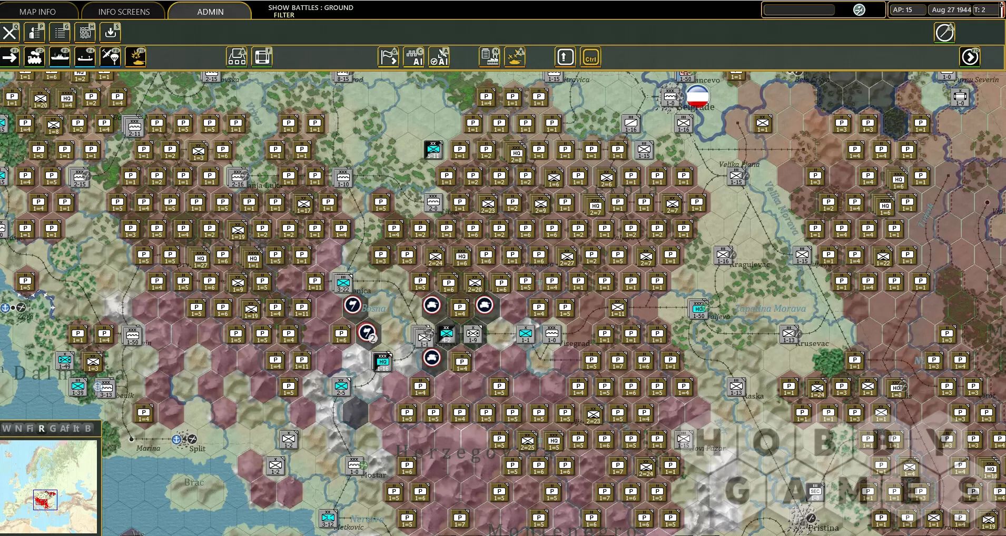Viewport: 1006px width, 536px height.
Task: Select the 1-0 counter at Mostar
Action: coord(354,466)
